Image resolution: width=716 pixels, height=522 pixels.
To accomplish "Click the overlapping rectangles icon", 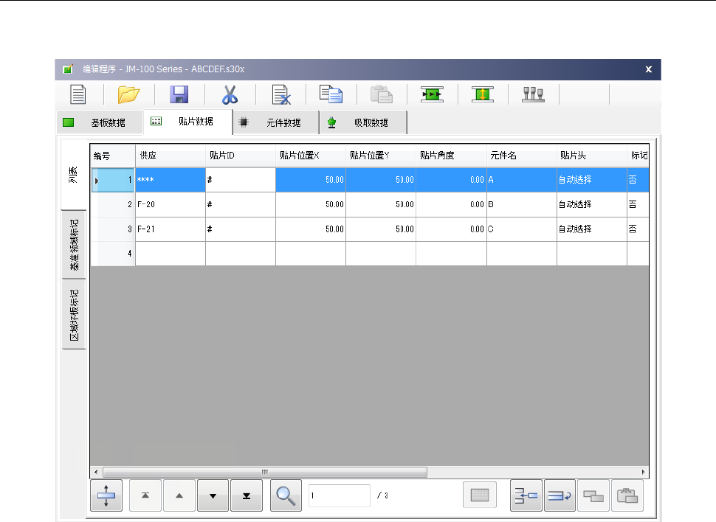I will [593, 495].
